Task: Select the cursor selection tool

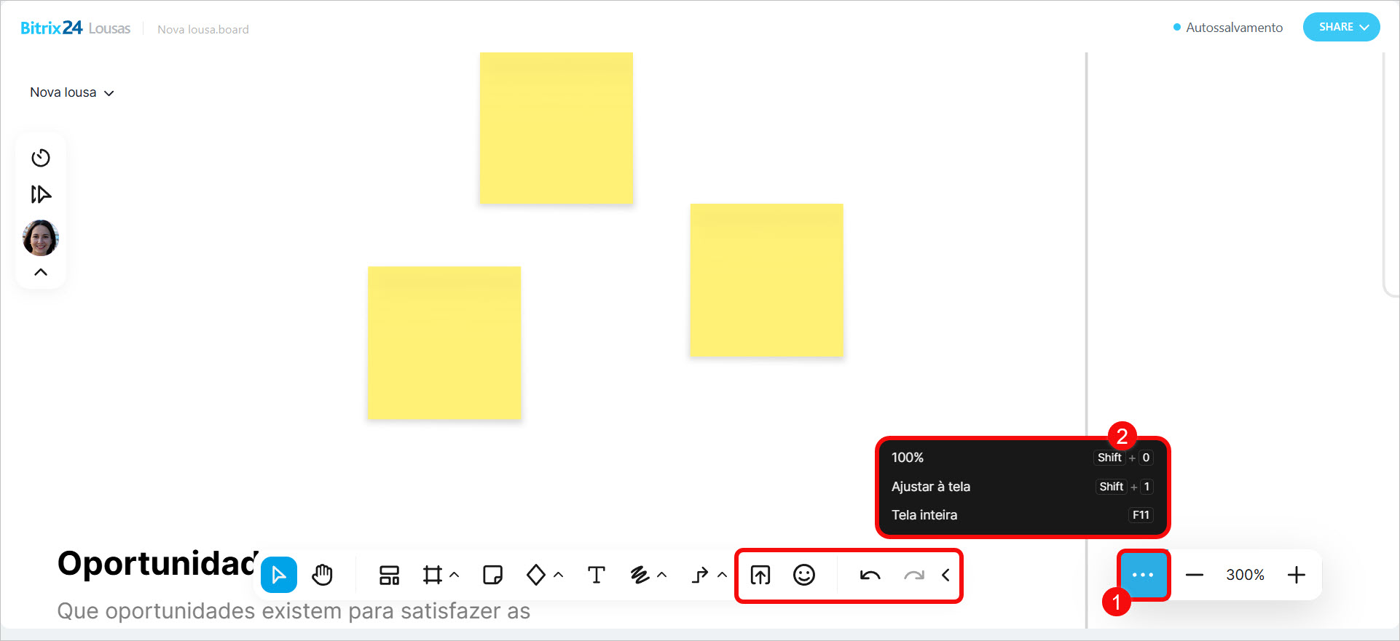Action: coord(278,576)
